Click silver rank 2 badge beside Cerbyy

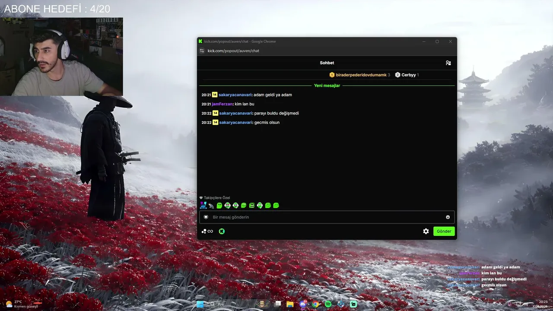(397, 75)
